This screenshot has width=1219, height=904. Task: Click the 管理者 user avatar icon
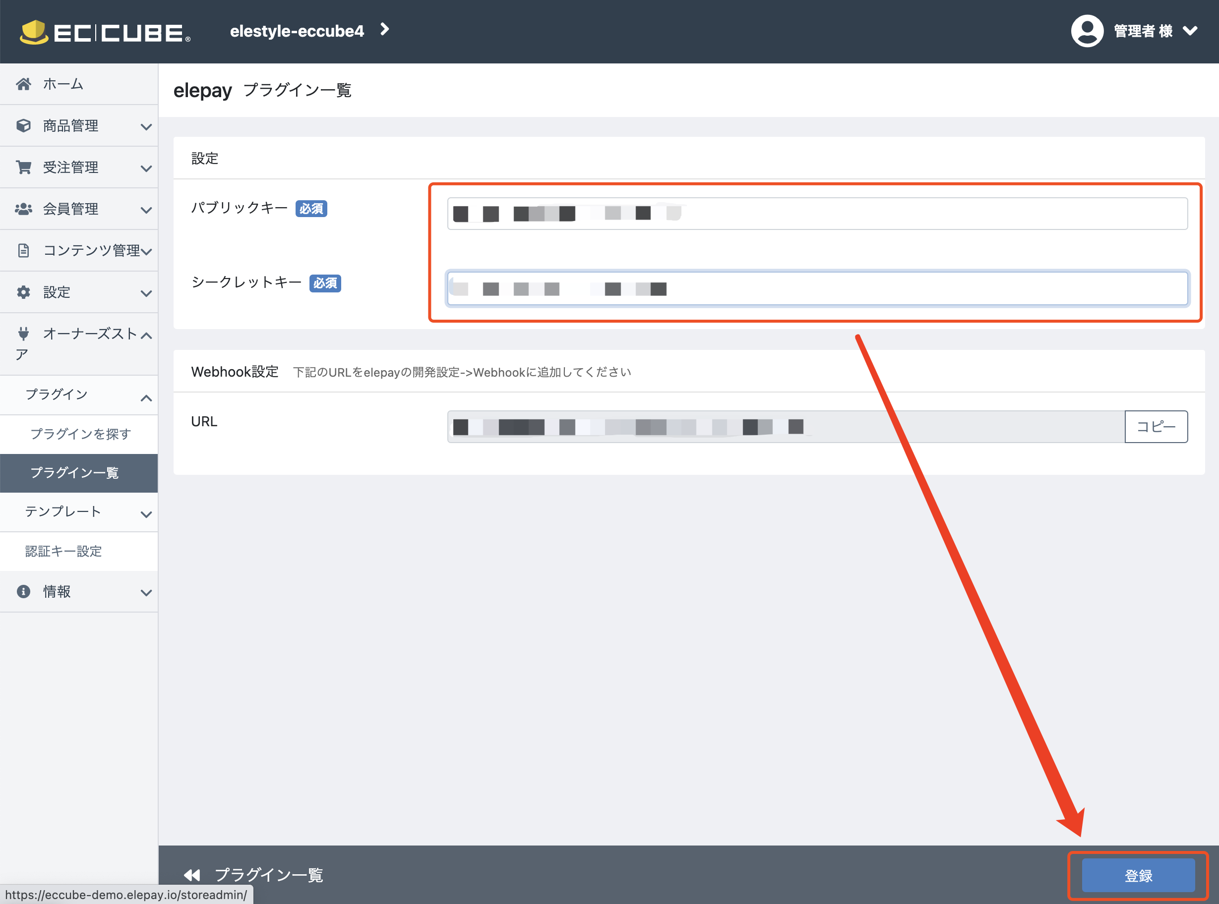tap(1087, 31)
